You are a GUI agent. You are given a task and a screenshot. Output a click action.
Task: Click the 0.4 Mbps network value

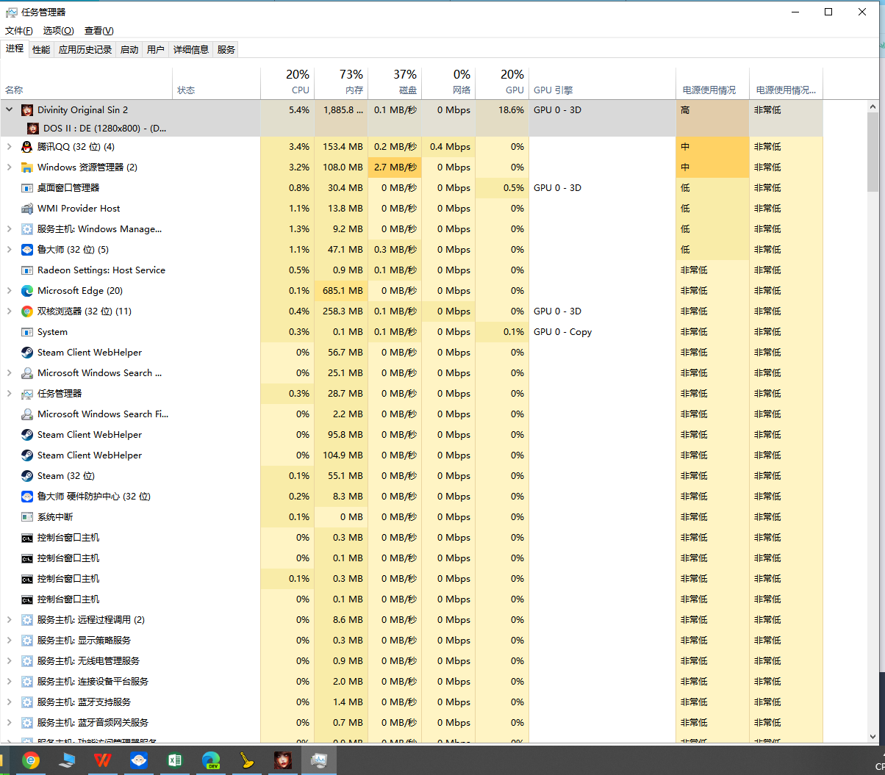[448, 147]
